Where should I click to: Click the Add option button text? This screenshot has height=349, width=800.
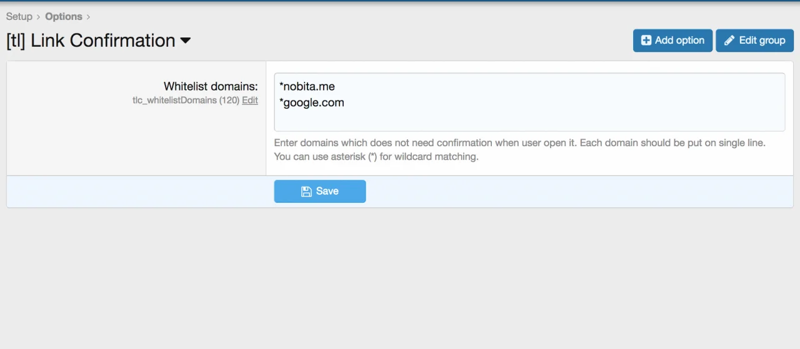(x=679, y=41)
